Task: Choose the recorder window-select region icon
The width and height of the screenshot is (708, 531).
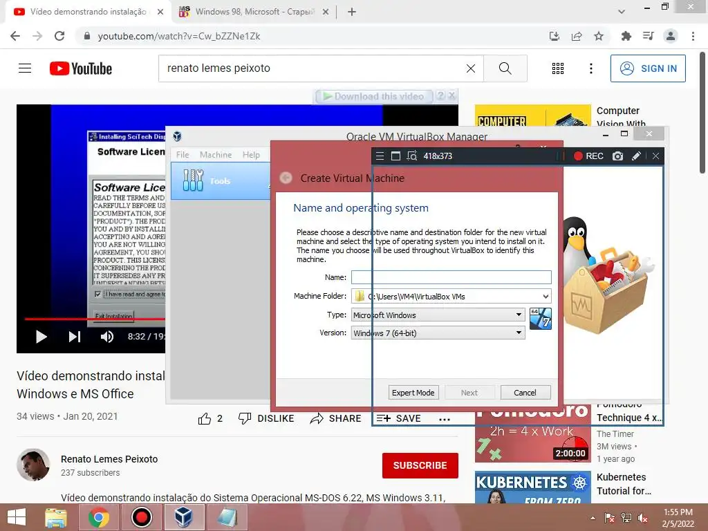Action: tap(412, 156)
